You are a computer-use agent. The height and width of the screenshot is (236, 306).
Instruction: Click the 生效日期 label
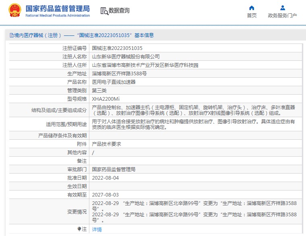point(77,186)
